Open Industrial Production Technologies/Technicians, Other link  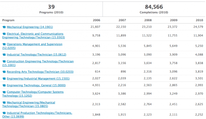[x=37, y=115]
